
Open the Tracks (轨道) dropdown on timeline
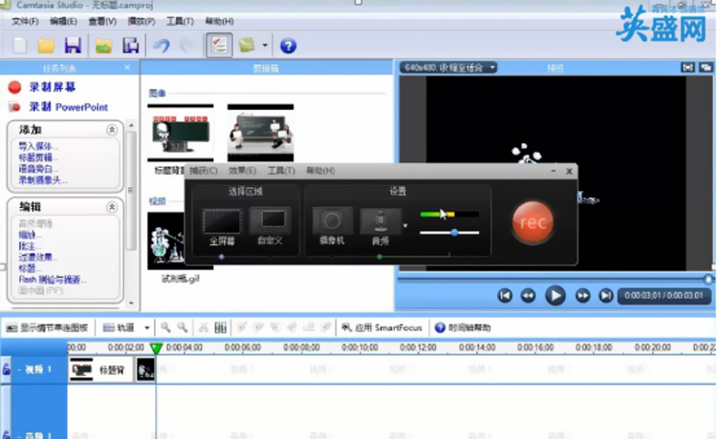(x=125, y=327)
